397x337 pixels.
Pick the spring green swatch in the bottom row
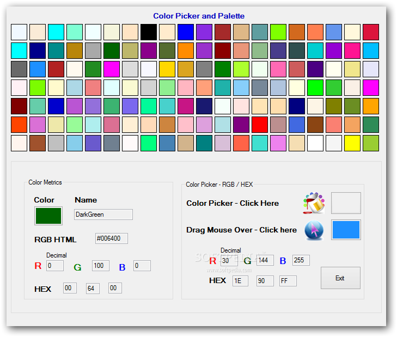click(x=149, y=143)
